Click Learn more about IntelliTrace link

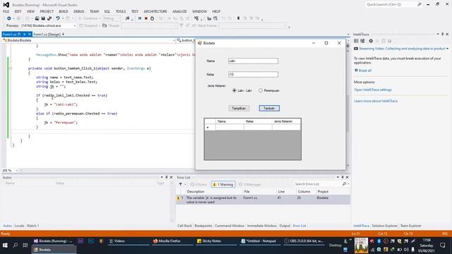pyautogui.click(x=376, y=101)
